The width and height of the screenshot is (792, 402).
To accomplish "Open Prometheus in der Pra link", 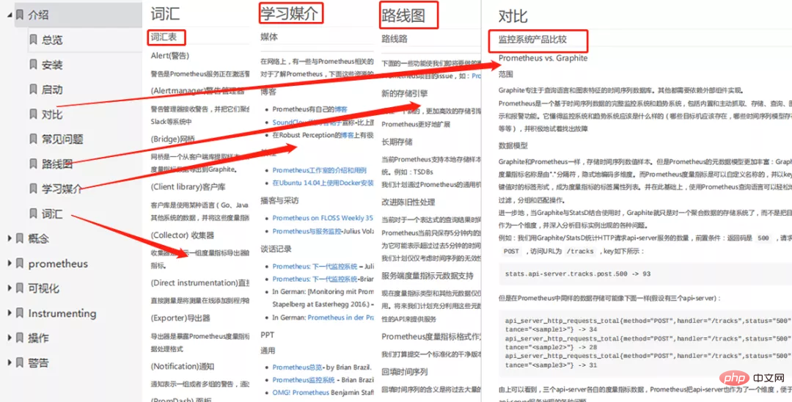I will (341, 318).
